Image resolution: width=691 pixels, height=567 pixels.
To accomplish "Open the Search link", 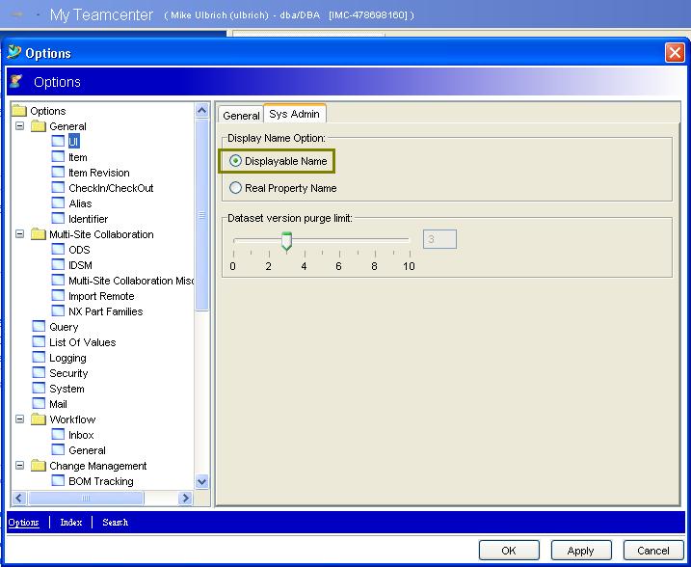I will point(115,523).
